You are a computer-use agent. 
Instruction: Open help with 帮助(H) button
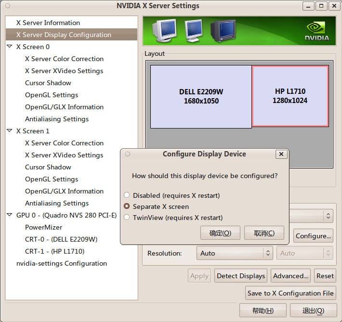click(x=263, y=310)
